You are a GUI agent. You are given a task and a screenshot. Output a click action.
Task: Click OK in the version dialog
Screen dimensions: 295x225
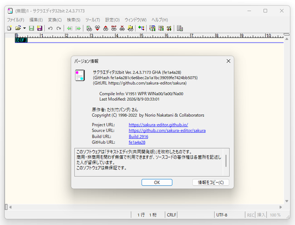pyautogui.click(x=157, y=183)
